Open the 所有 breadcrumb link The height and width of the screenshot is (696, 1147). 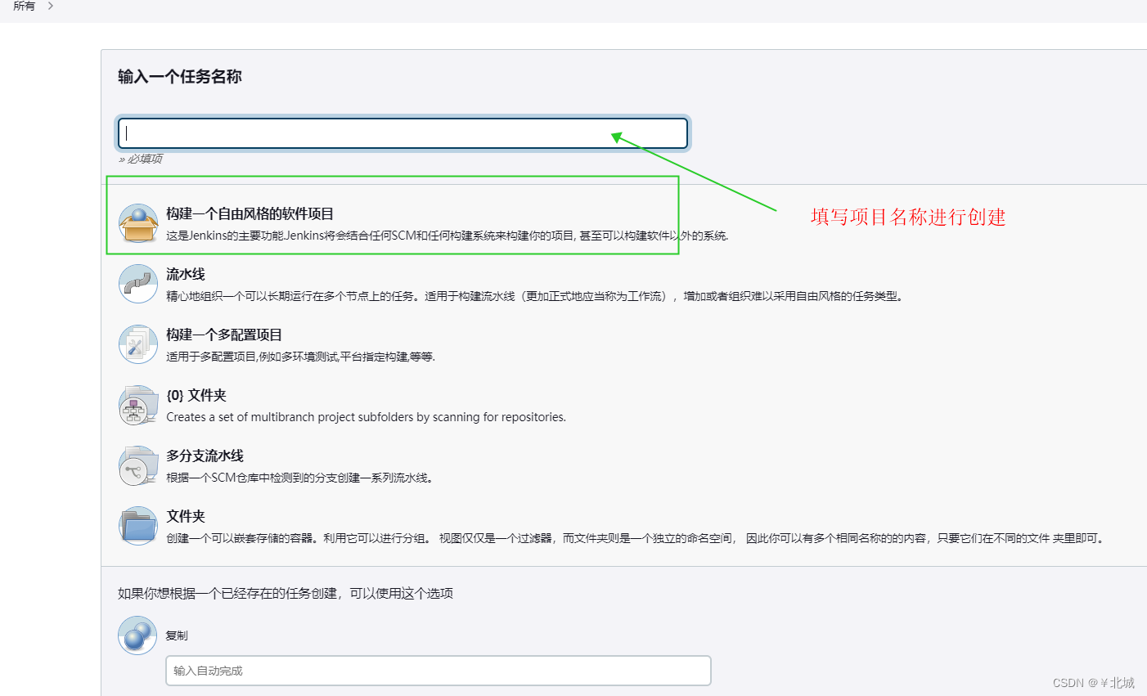25,6
